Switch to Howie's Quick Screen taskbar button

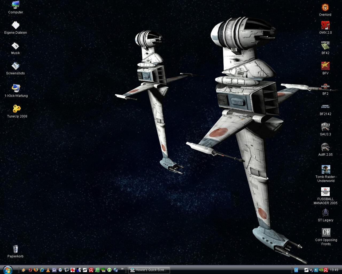(x=149, y=270)
